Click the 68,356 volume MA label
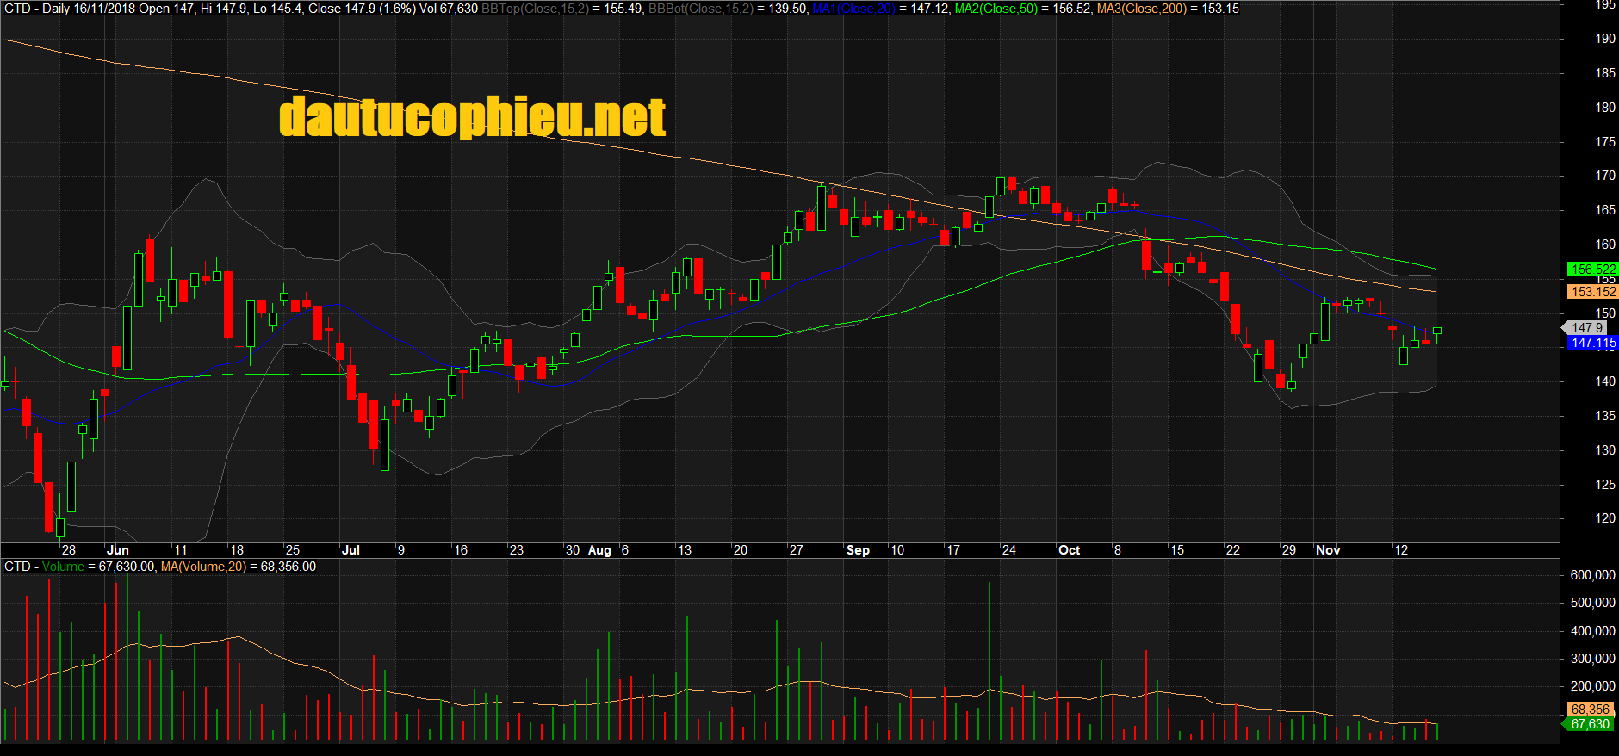 pos(1590,710)
